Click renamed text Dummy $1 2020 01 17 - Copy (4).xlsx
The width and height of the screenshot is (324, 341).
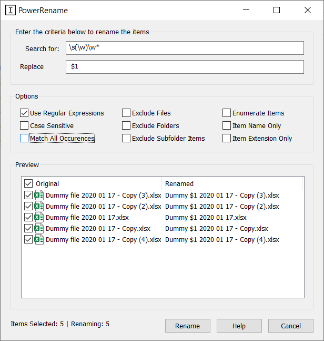(x=222, y=240)
